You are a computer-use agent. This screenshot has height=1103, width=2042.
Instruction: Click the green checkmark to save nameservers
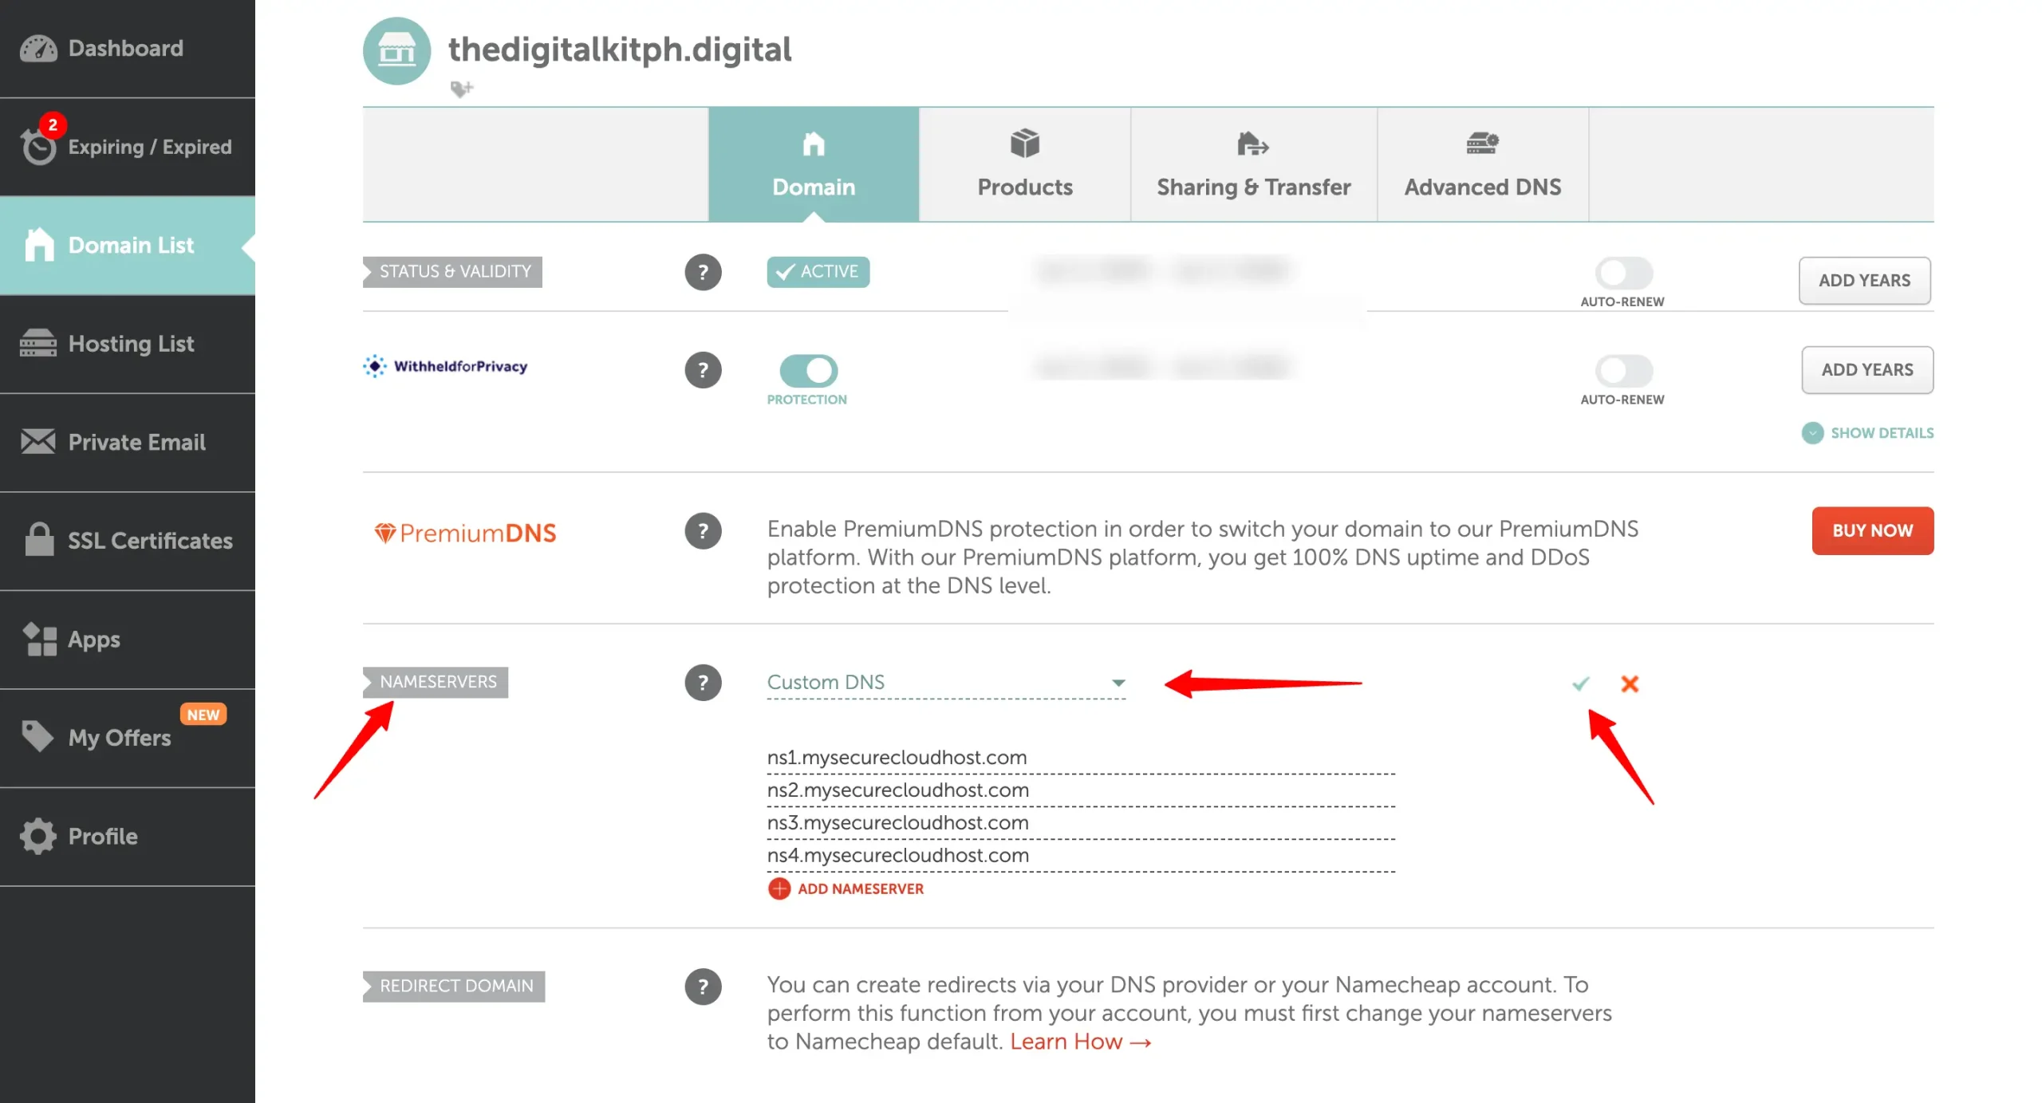1580,683
